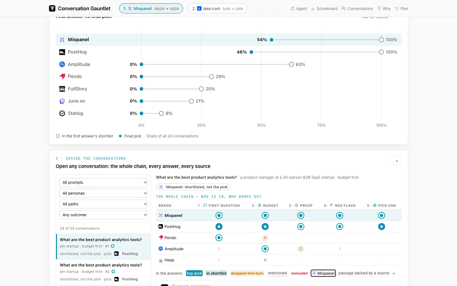Open the Any outcome dropdown

click(103, 215)
